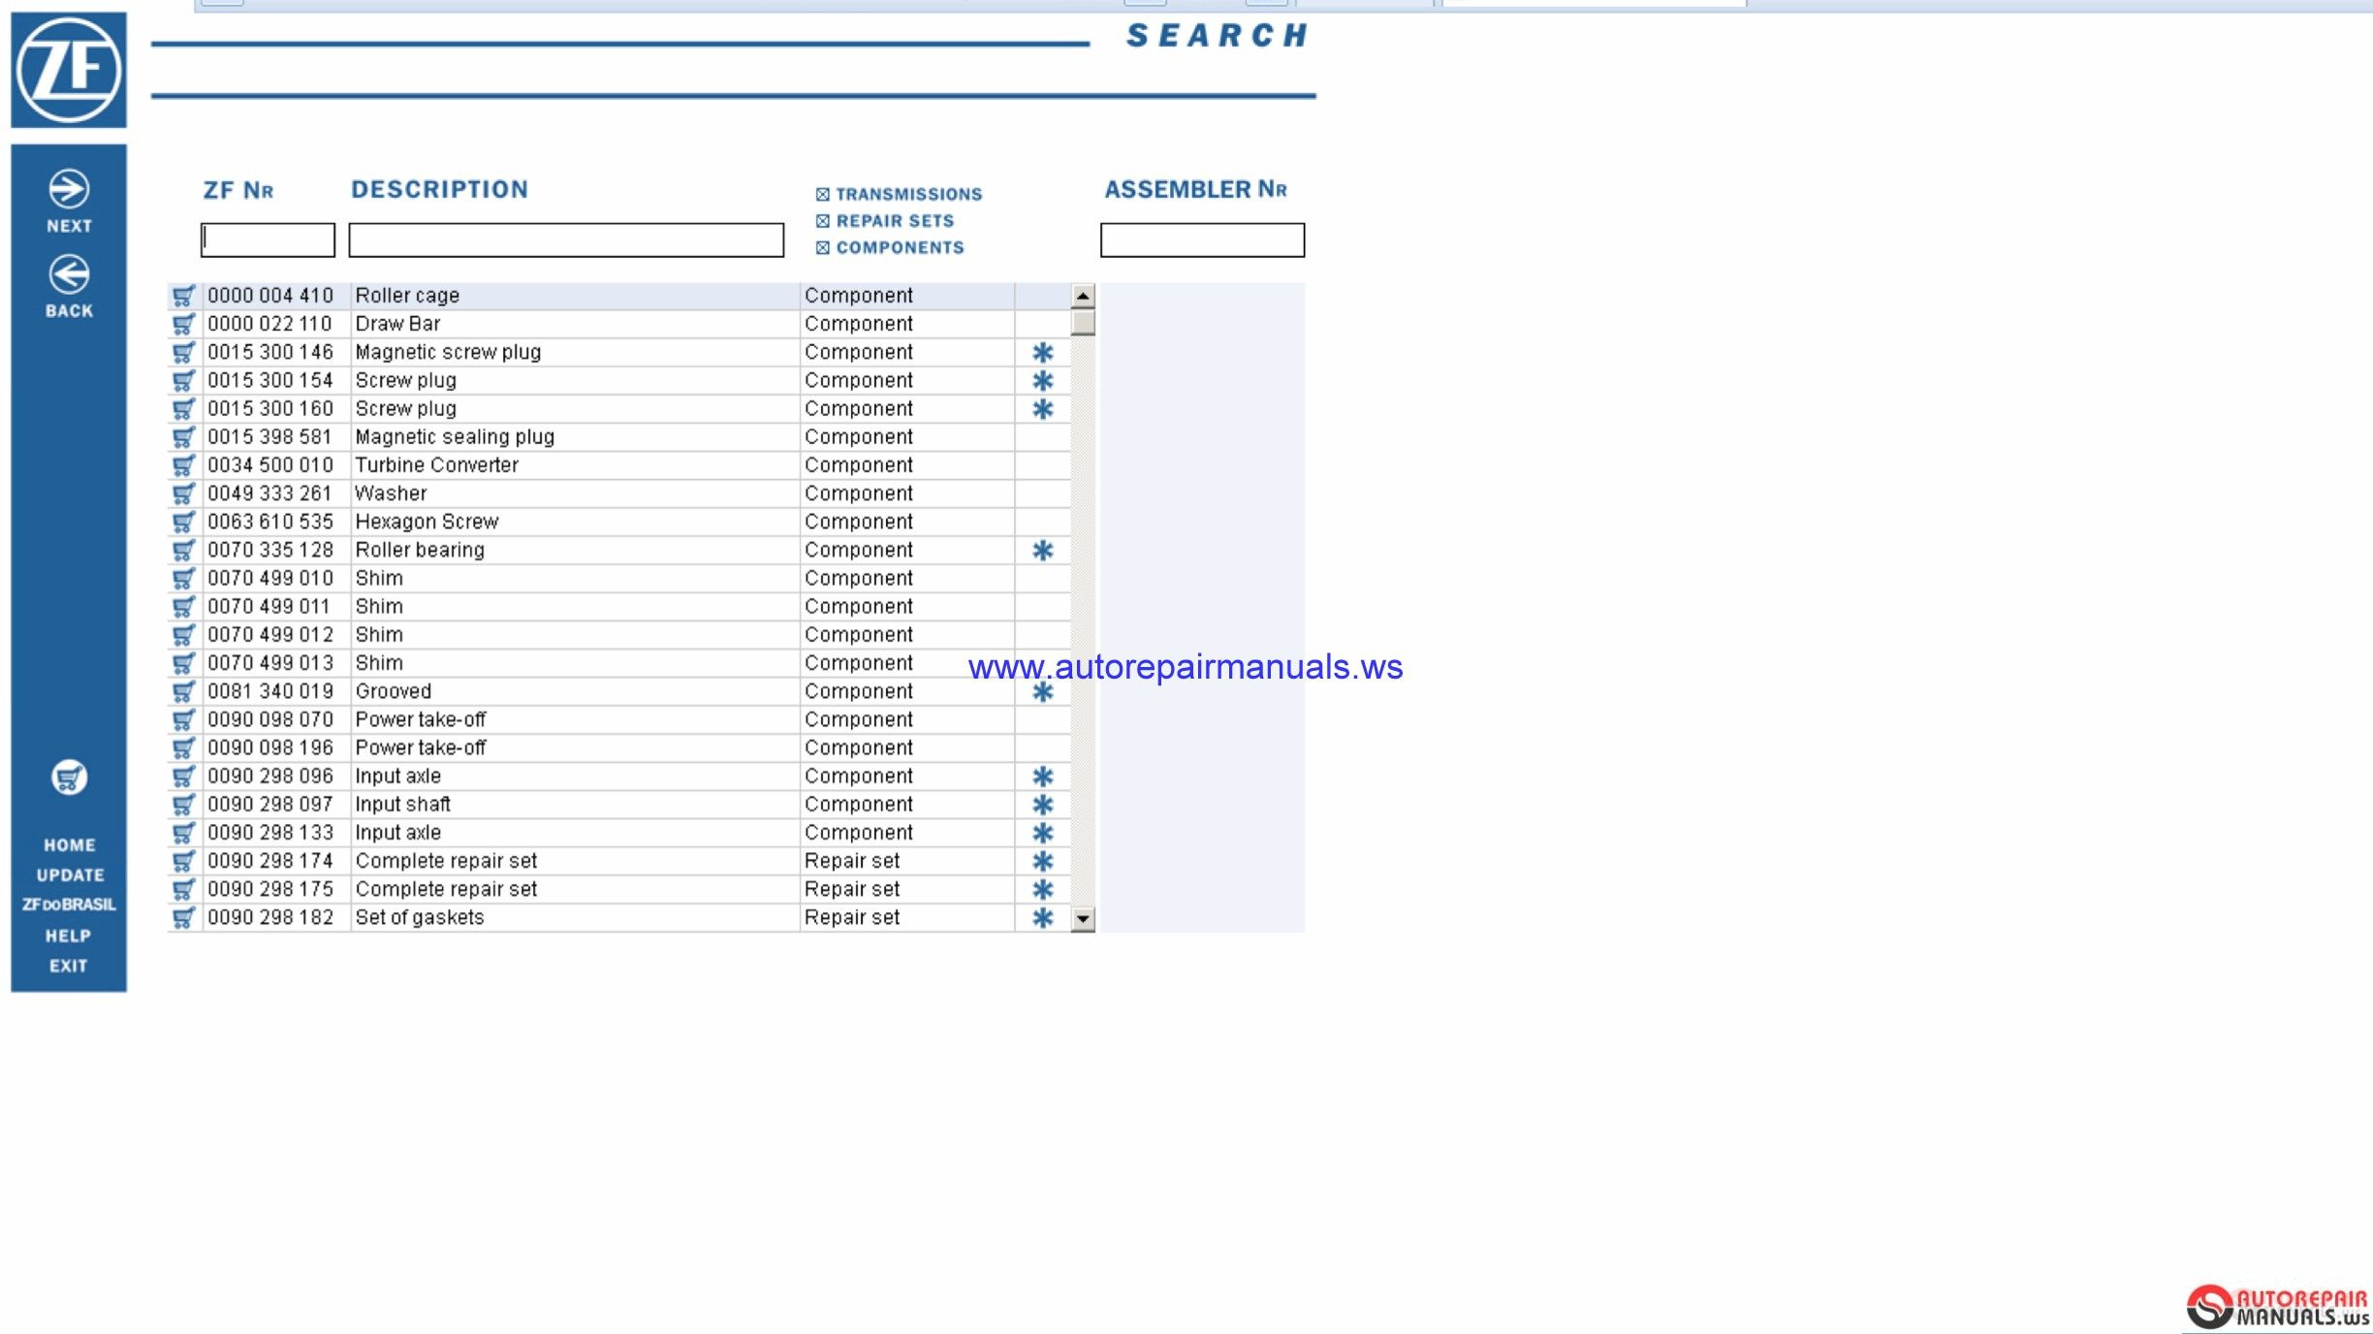This screenshot has width=2373, height=1334.
Task: Disable the REPAIR SETS filter
Action: point(821,220)
